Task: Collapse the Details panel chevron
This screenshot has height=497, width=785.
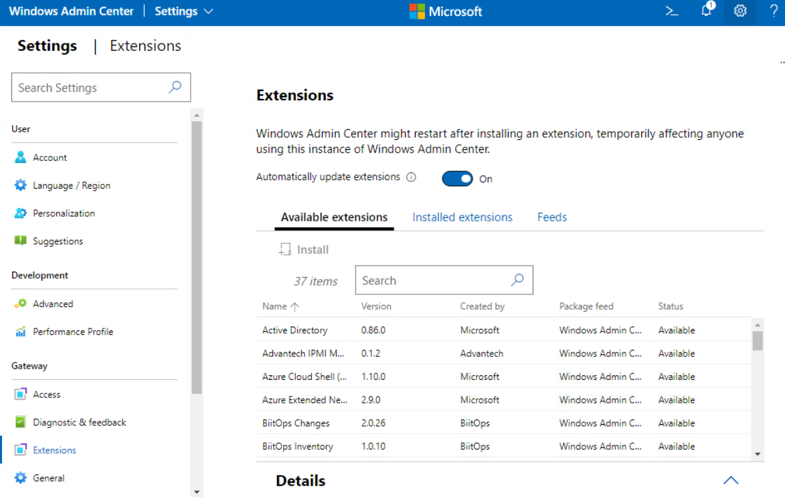Action: pos(731,480)
